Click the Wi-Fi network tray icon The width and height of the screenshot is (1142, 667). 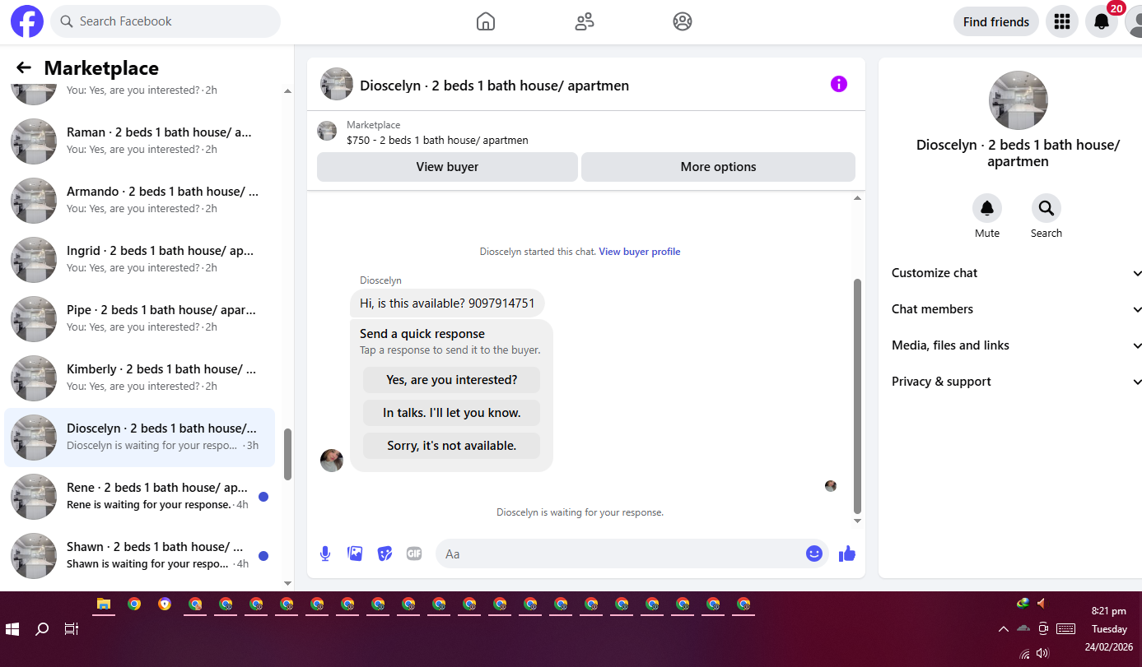(x=1024, y=654)
